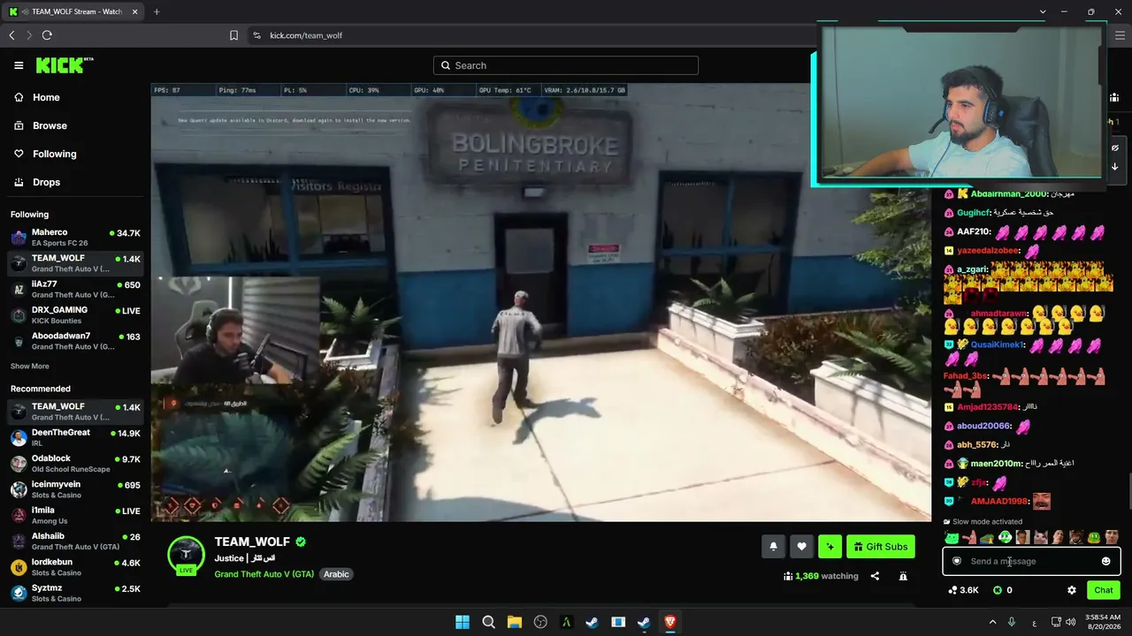Toggle the follow heart button
This screenshot has width=1132, height=636.
(x=801, y=547)
